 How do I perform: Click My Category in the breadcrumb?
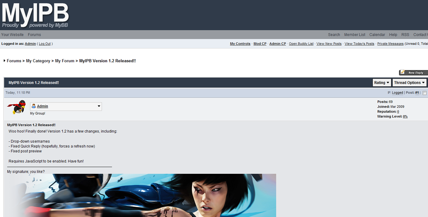point(38,61)
